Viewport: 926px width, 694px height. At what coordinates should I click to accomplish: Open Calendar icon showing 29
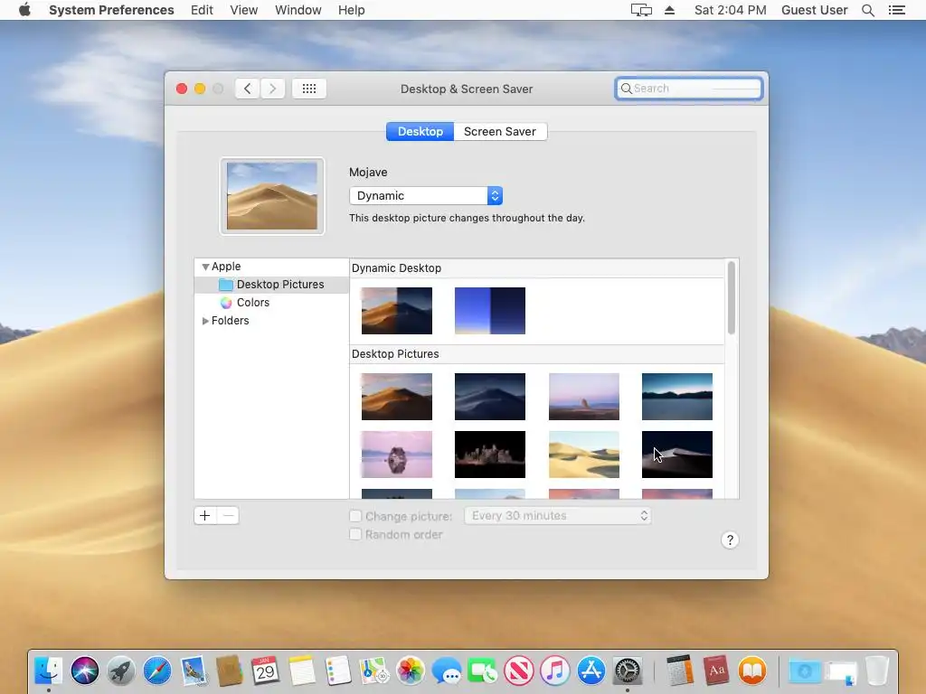pyautogui.click(x=265, y=671)
